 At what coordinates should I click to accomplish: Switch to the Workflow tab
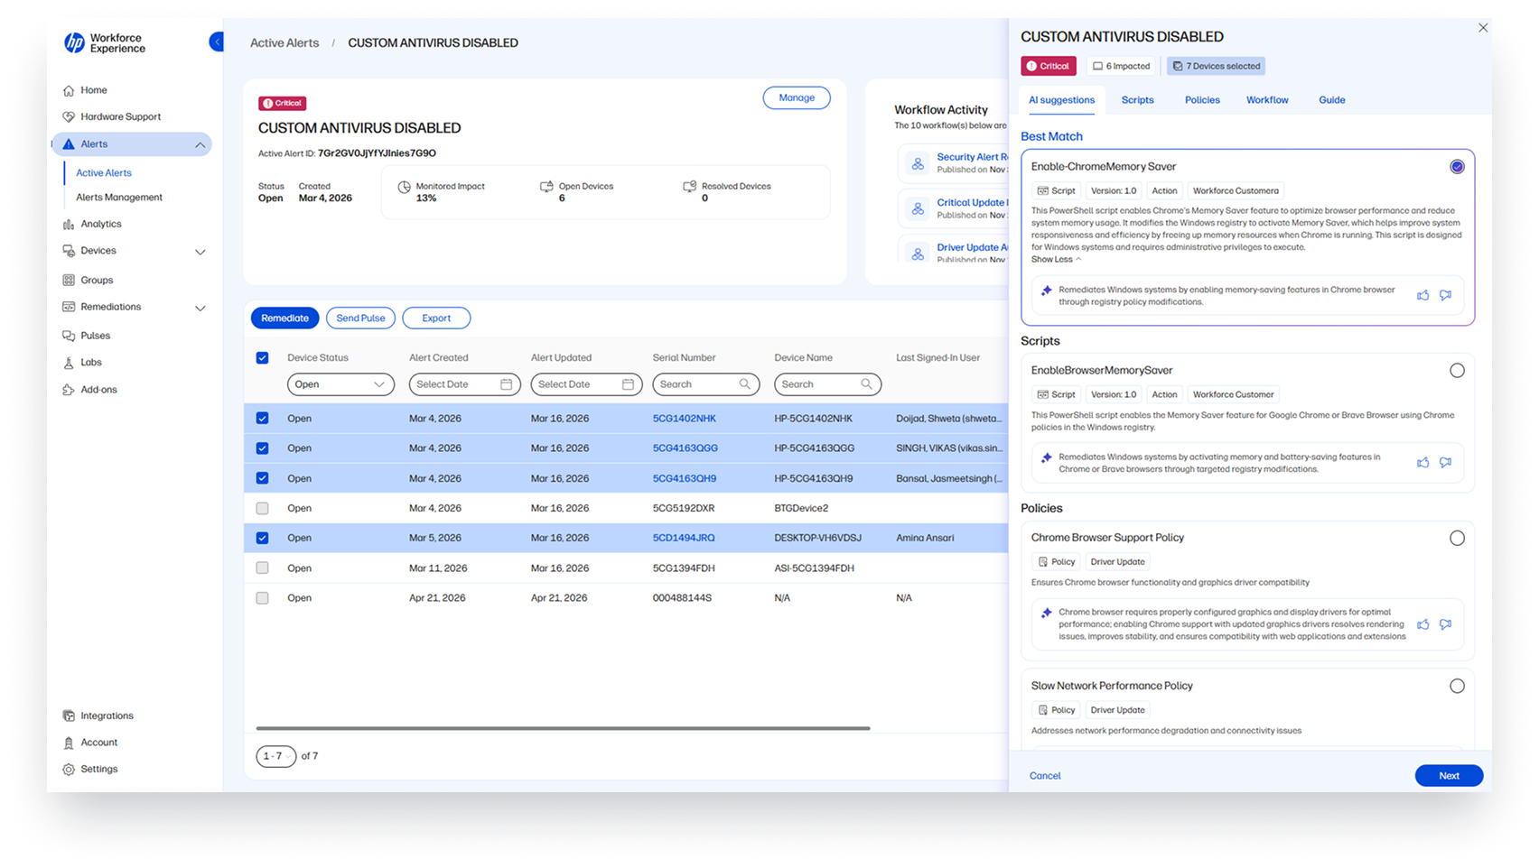pyautogui.click(x=1267, y=100)
